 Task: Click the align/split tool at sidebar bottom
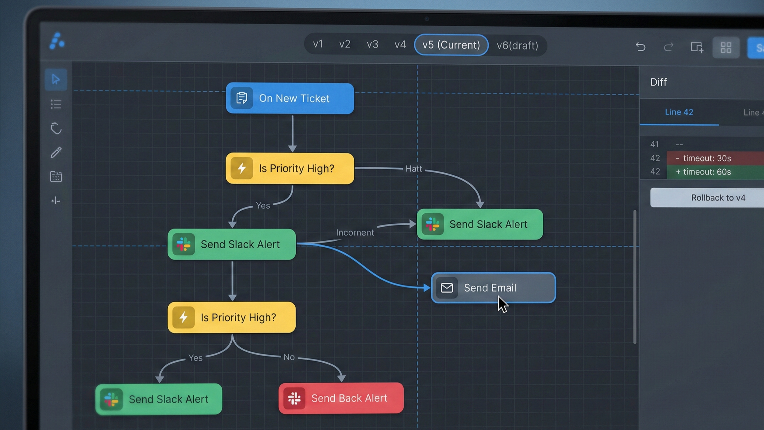coord(56,201)
